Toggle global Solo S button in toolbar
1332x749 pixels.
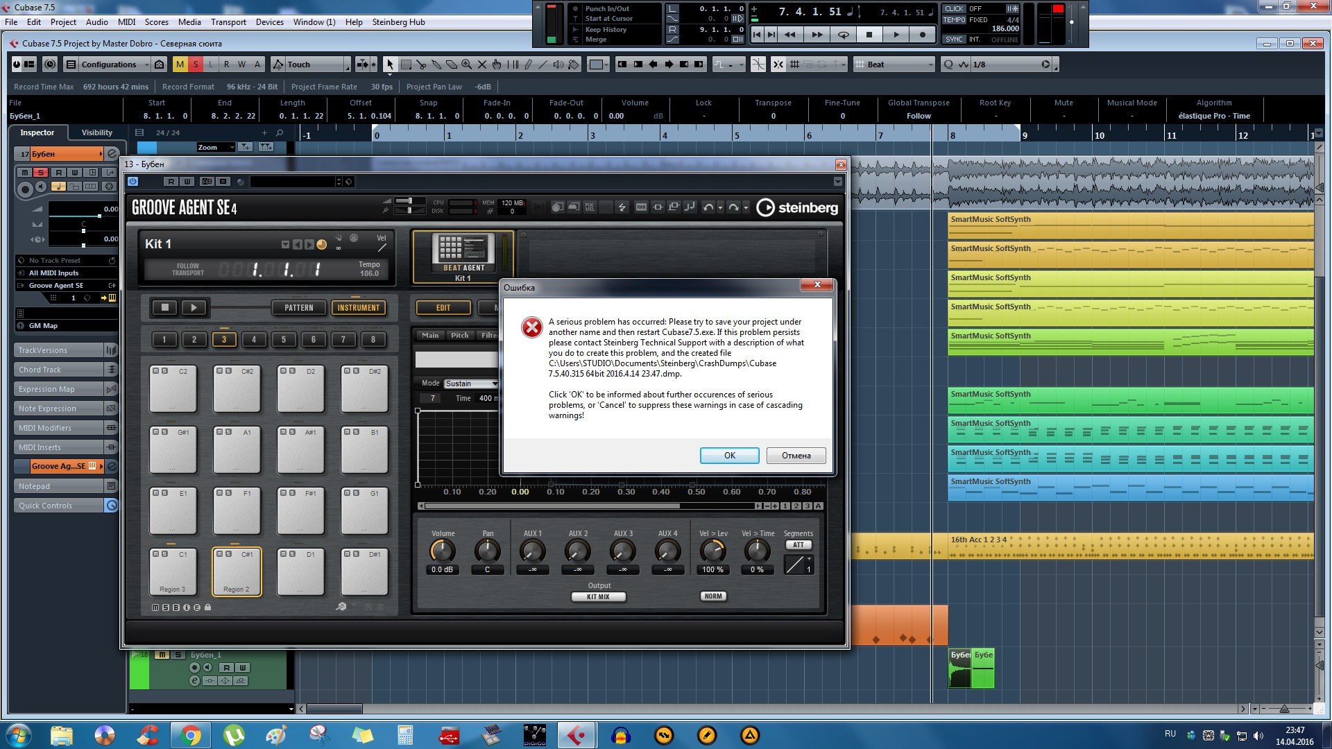[196, 64]
